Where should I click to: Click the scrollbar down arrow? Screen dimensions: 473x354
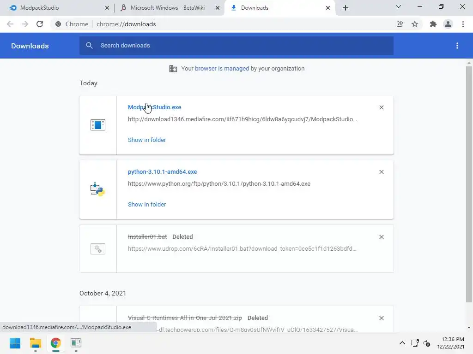point(469,328)
